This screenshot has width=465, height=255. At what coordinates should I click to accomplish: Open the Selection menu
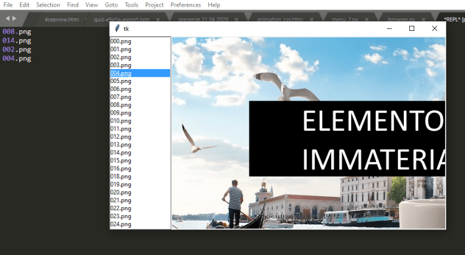click(48, 5)
